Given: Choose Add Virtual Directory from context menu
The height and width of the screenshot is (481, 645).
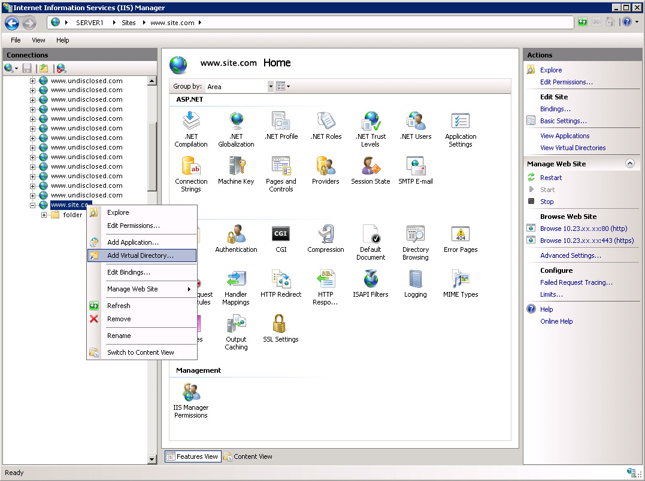Looking at the screenshot, I should [142, 255].
